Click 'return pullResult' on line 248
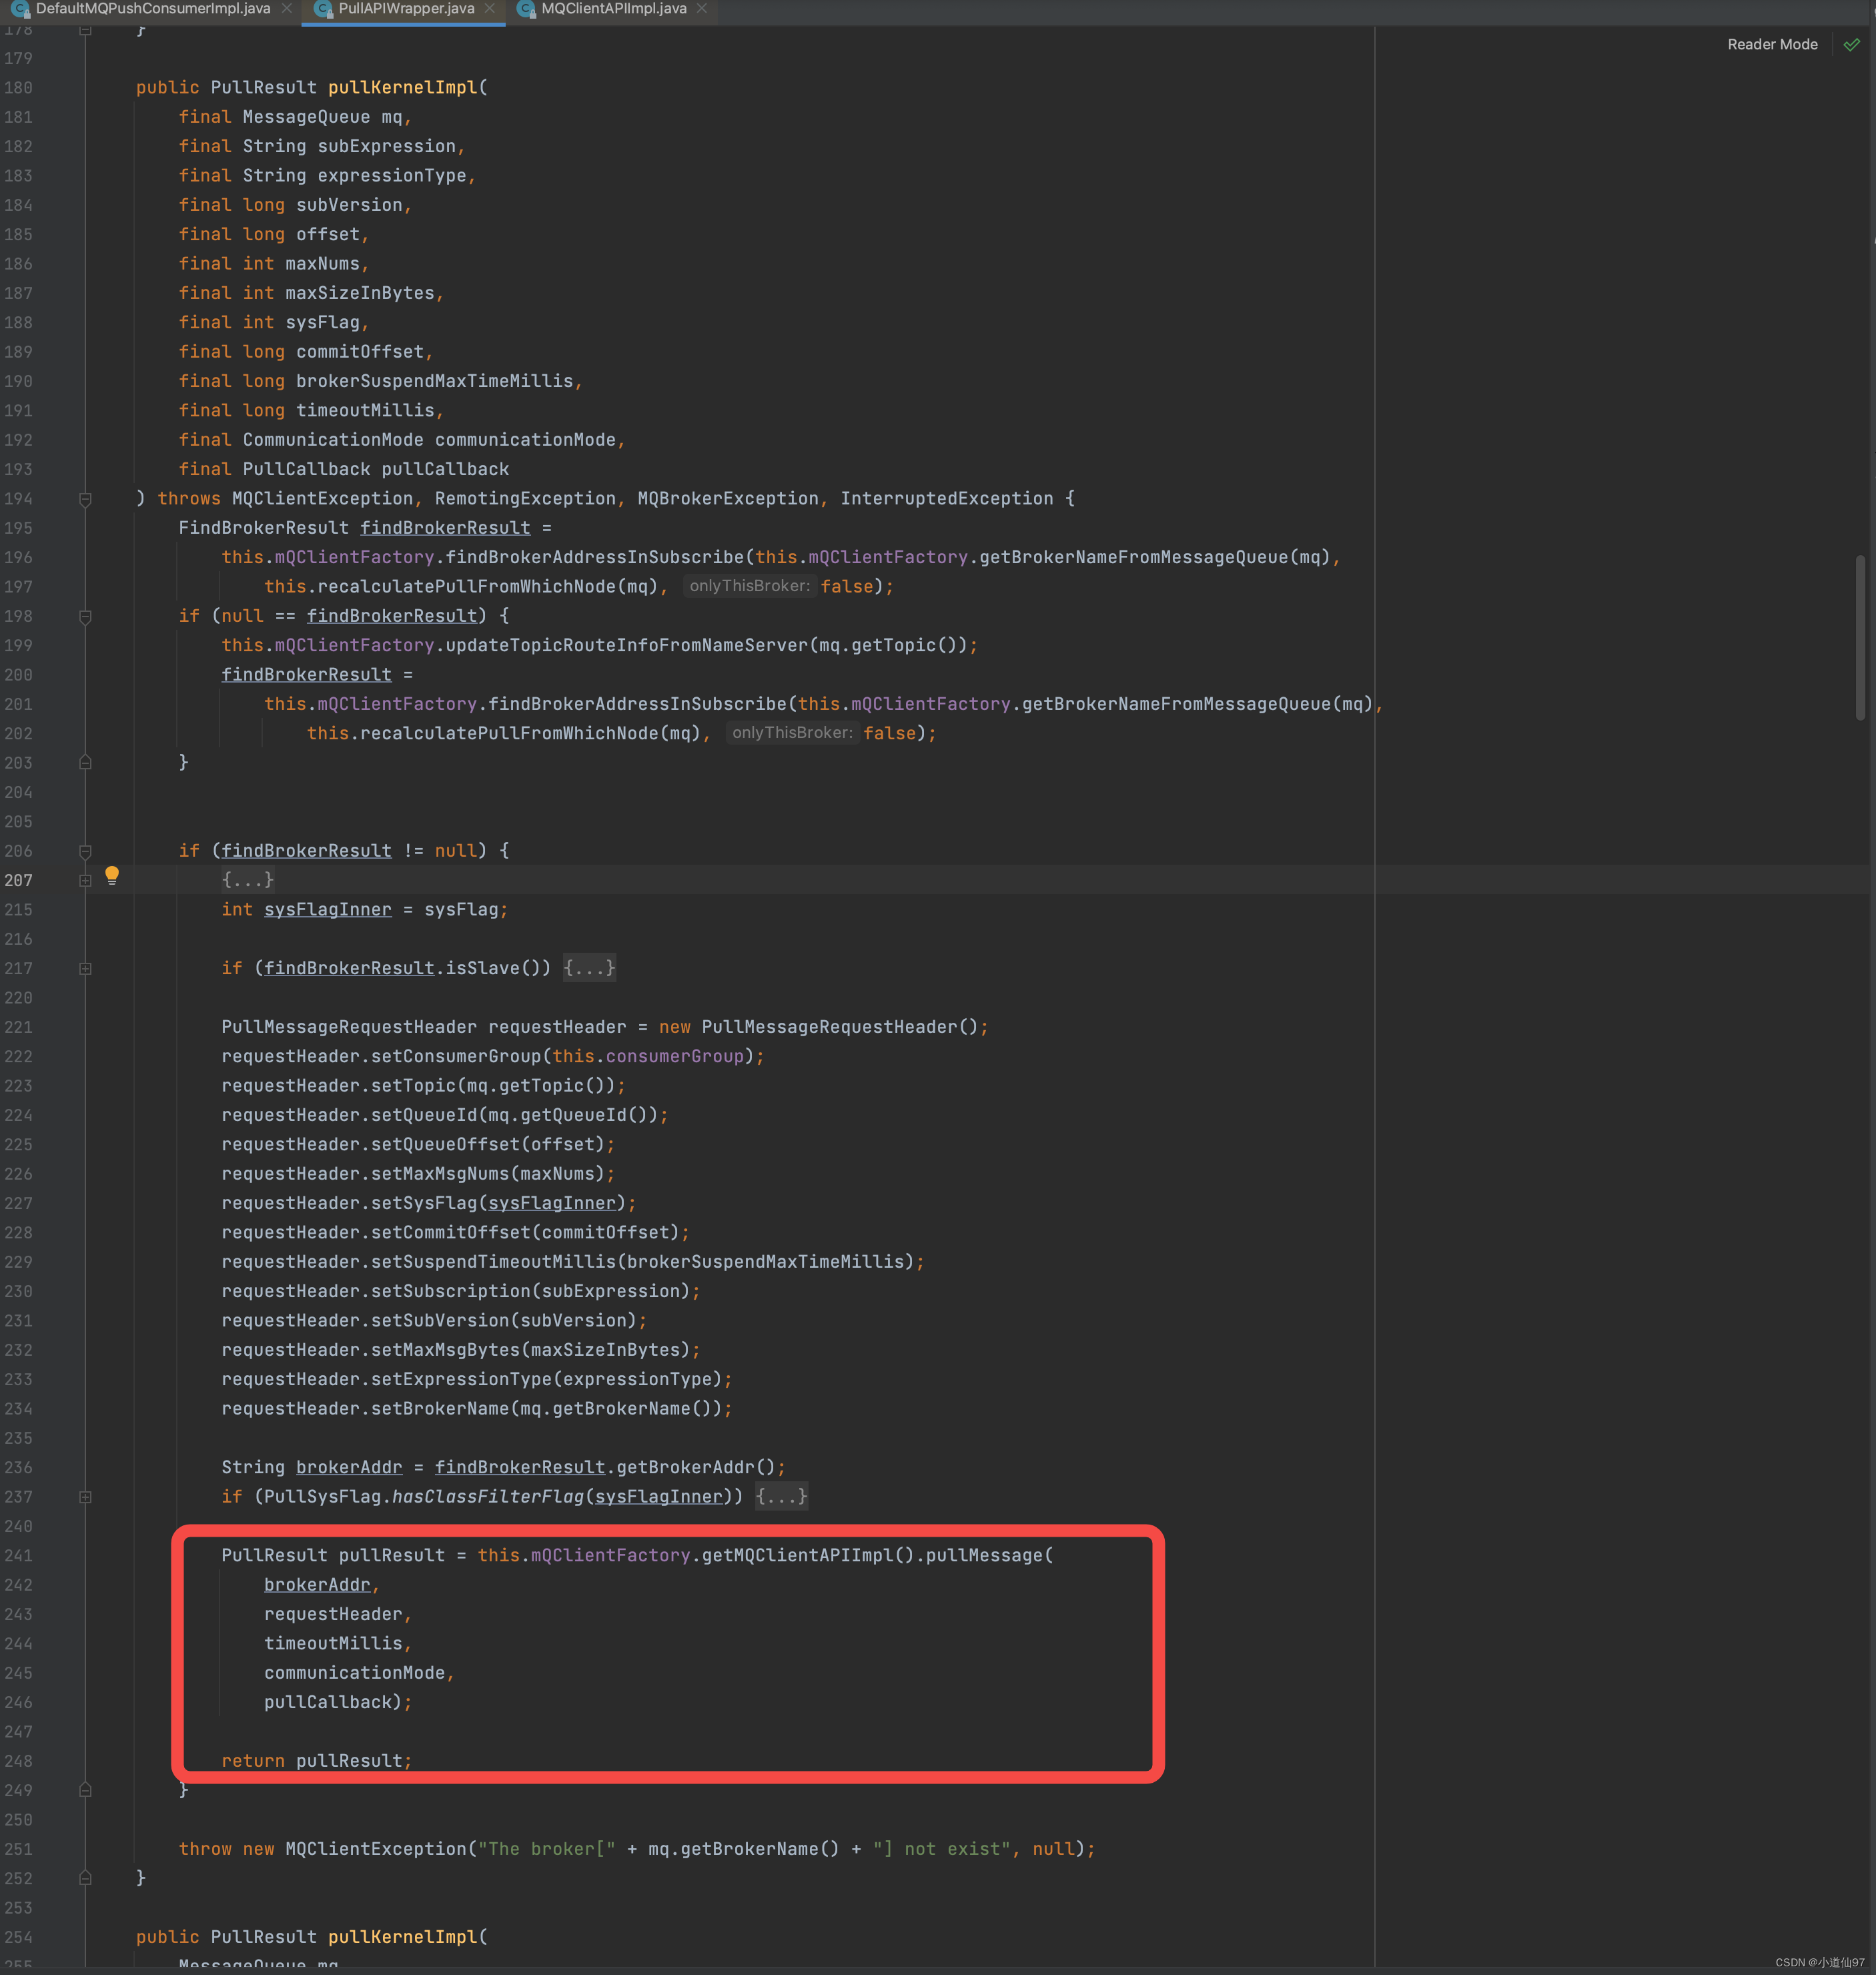Image resolution: width=1876 pixels, height=1975 pixels. pyautogui.click(x=313, y=1761)
